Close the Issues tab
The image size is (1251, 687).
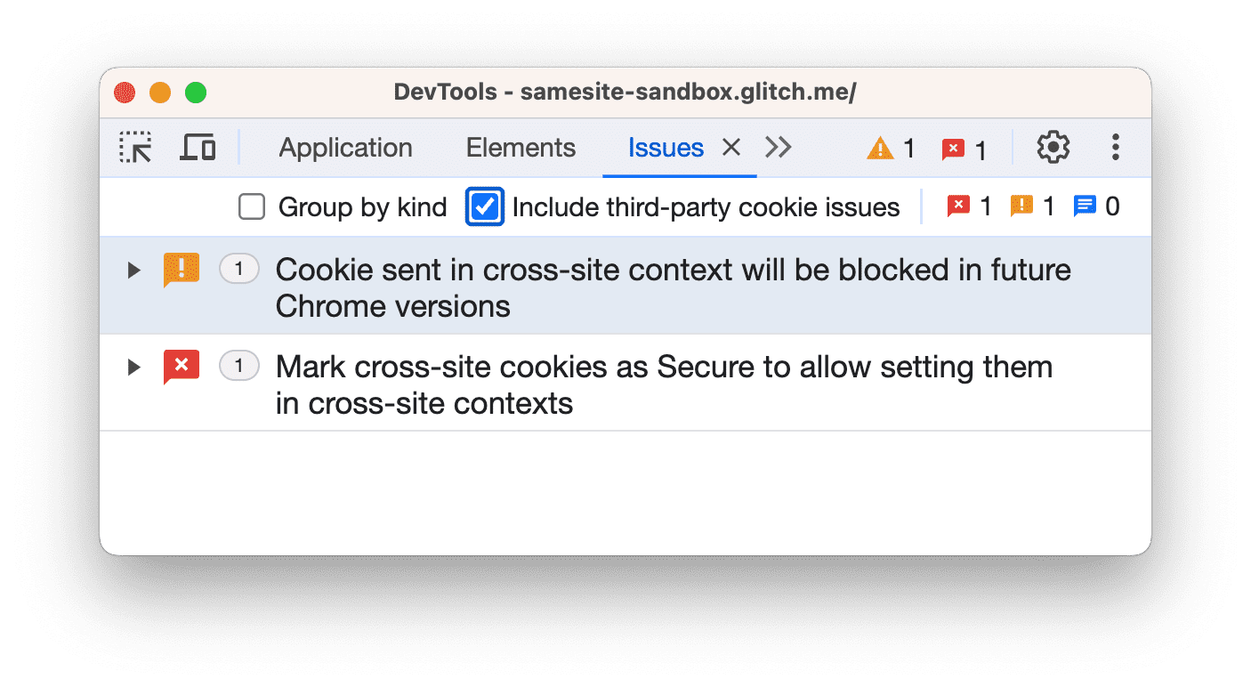(x=730, y=147)
